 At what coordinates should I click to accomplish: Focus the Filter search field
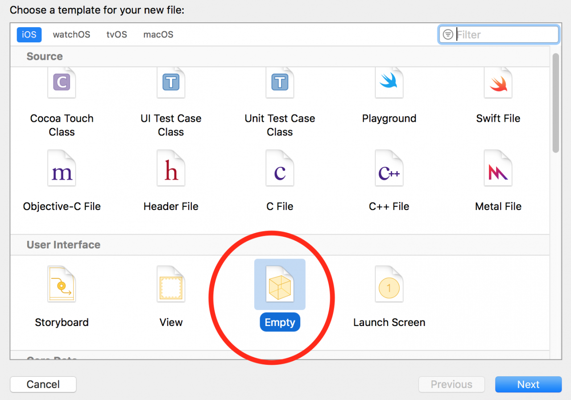tap(499, 34)
